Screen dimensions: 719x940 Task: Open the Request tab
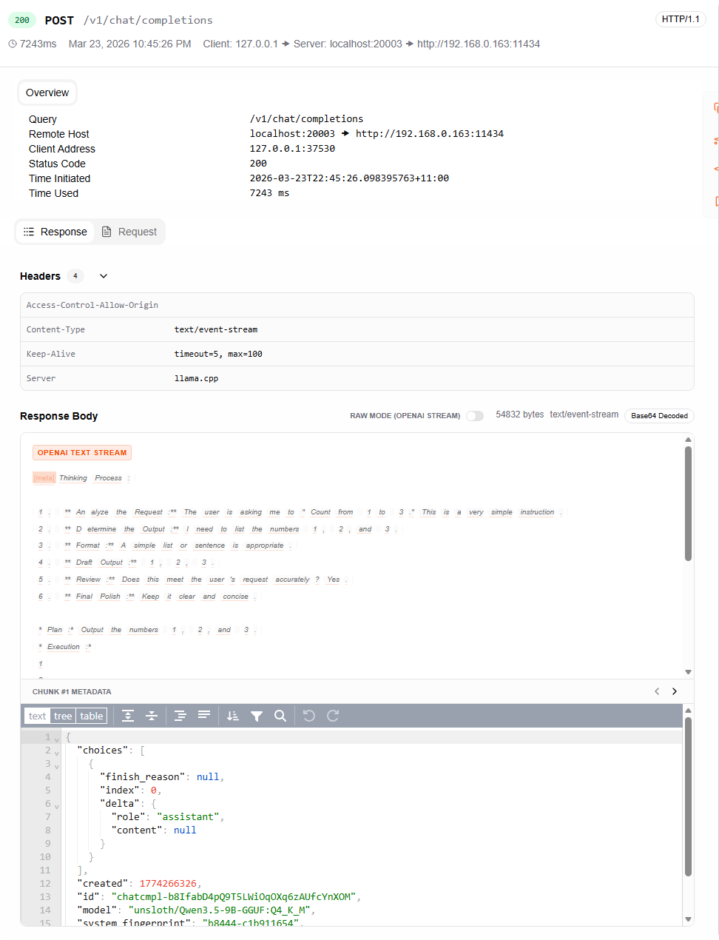(x=129, y=232)
